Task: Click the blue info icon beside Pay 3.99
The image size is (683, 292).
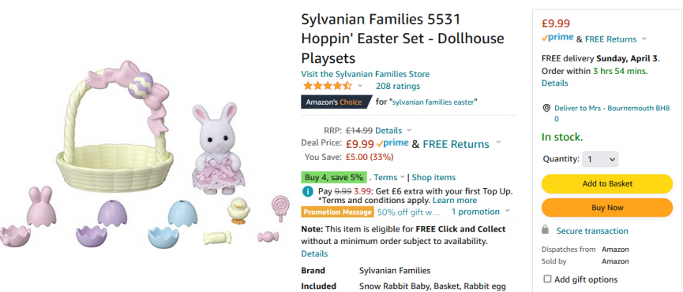Action: (307, 191)
